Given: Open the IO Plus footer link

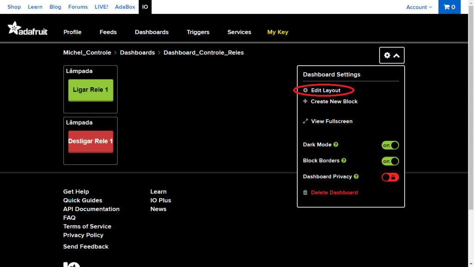Looking at the screenshot, I should tap(161, 200).
